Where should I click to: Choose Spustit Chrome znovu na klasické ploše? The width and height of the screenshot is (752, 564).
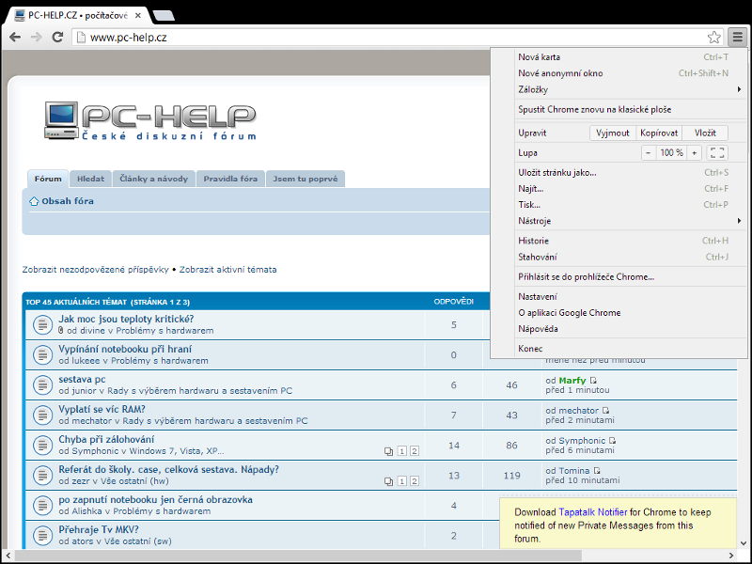tap(631, 109)
